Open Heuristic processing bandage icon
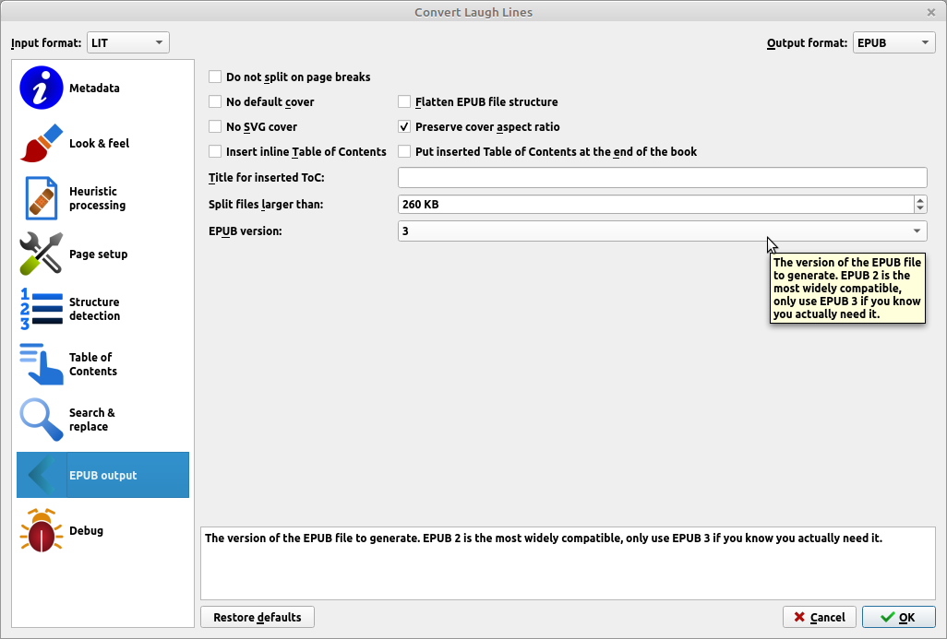The image size is (947, 639). [42, 199]
